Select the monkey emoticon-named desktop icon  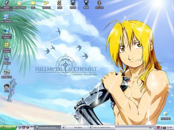(x=99, y=5)
